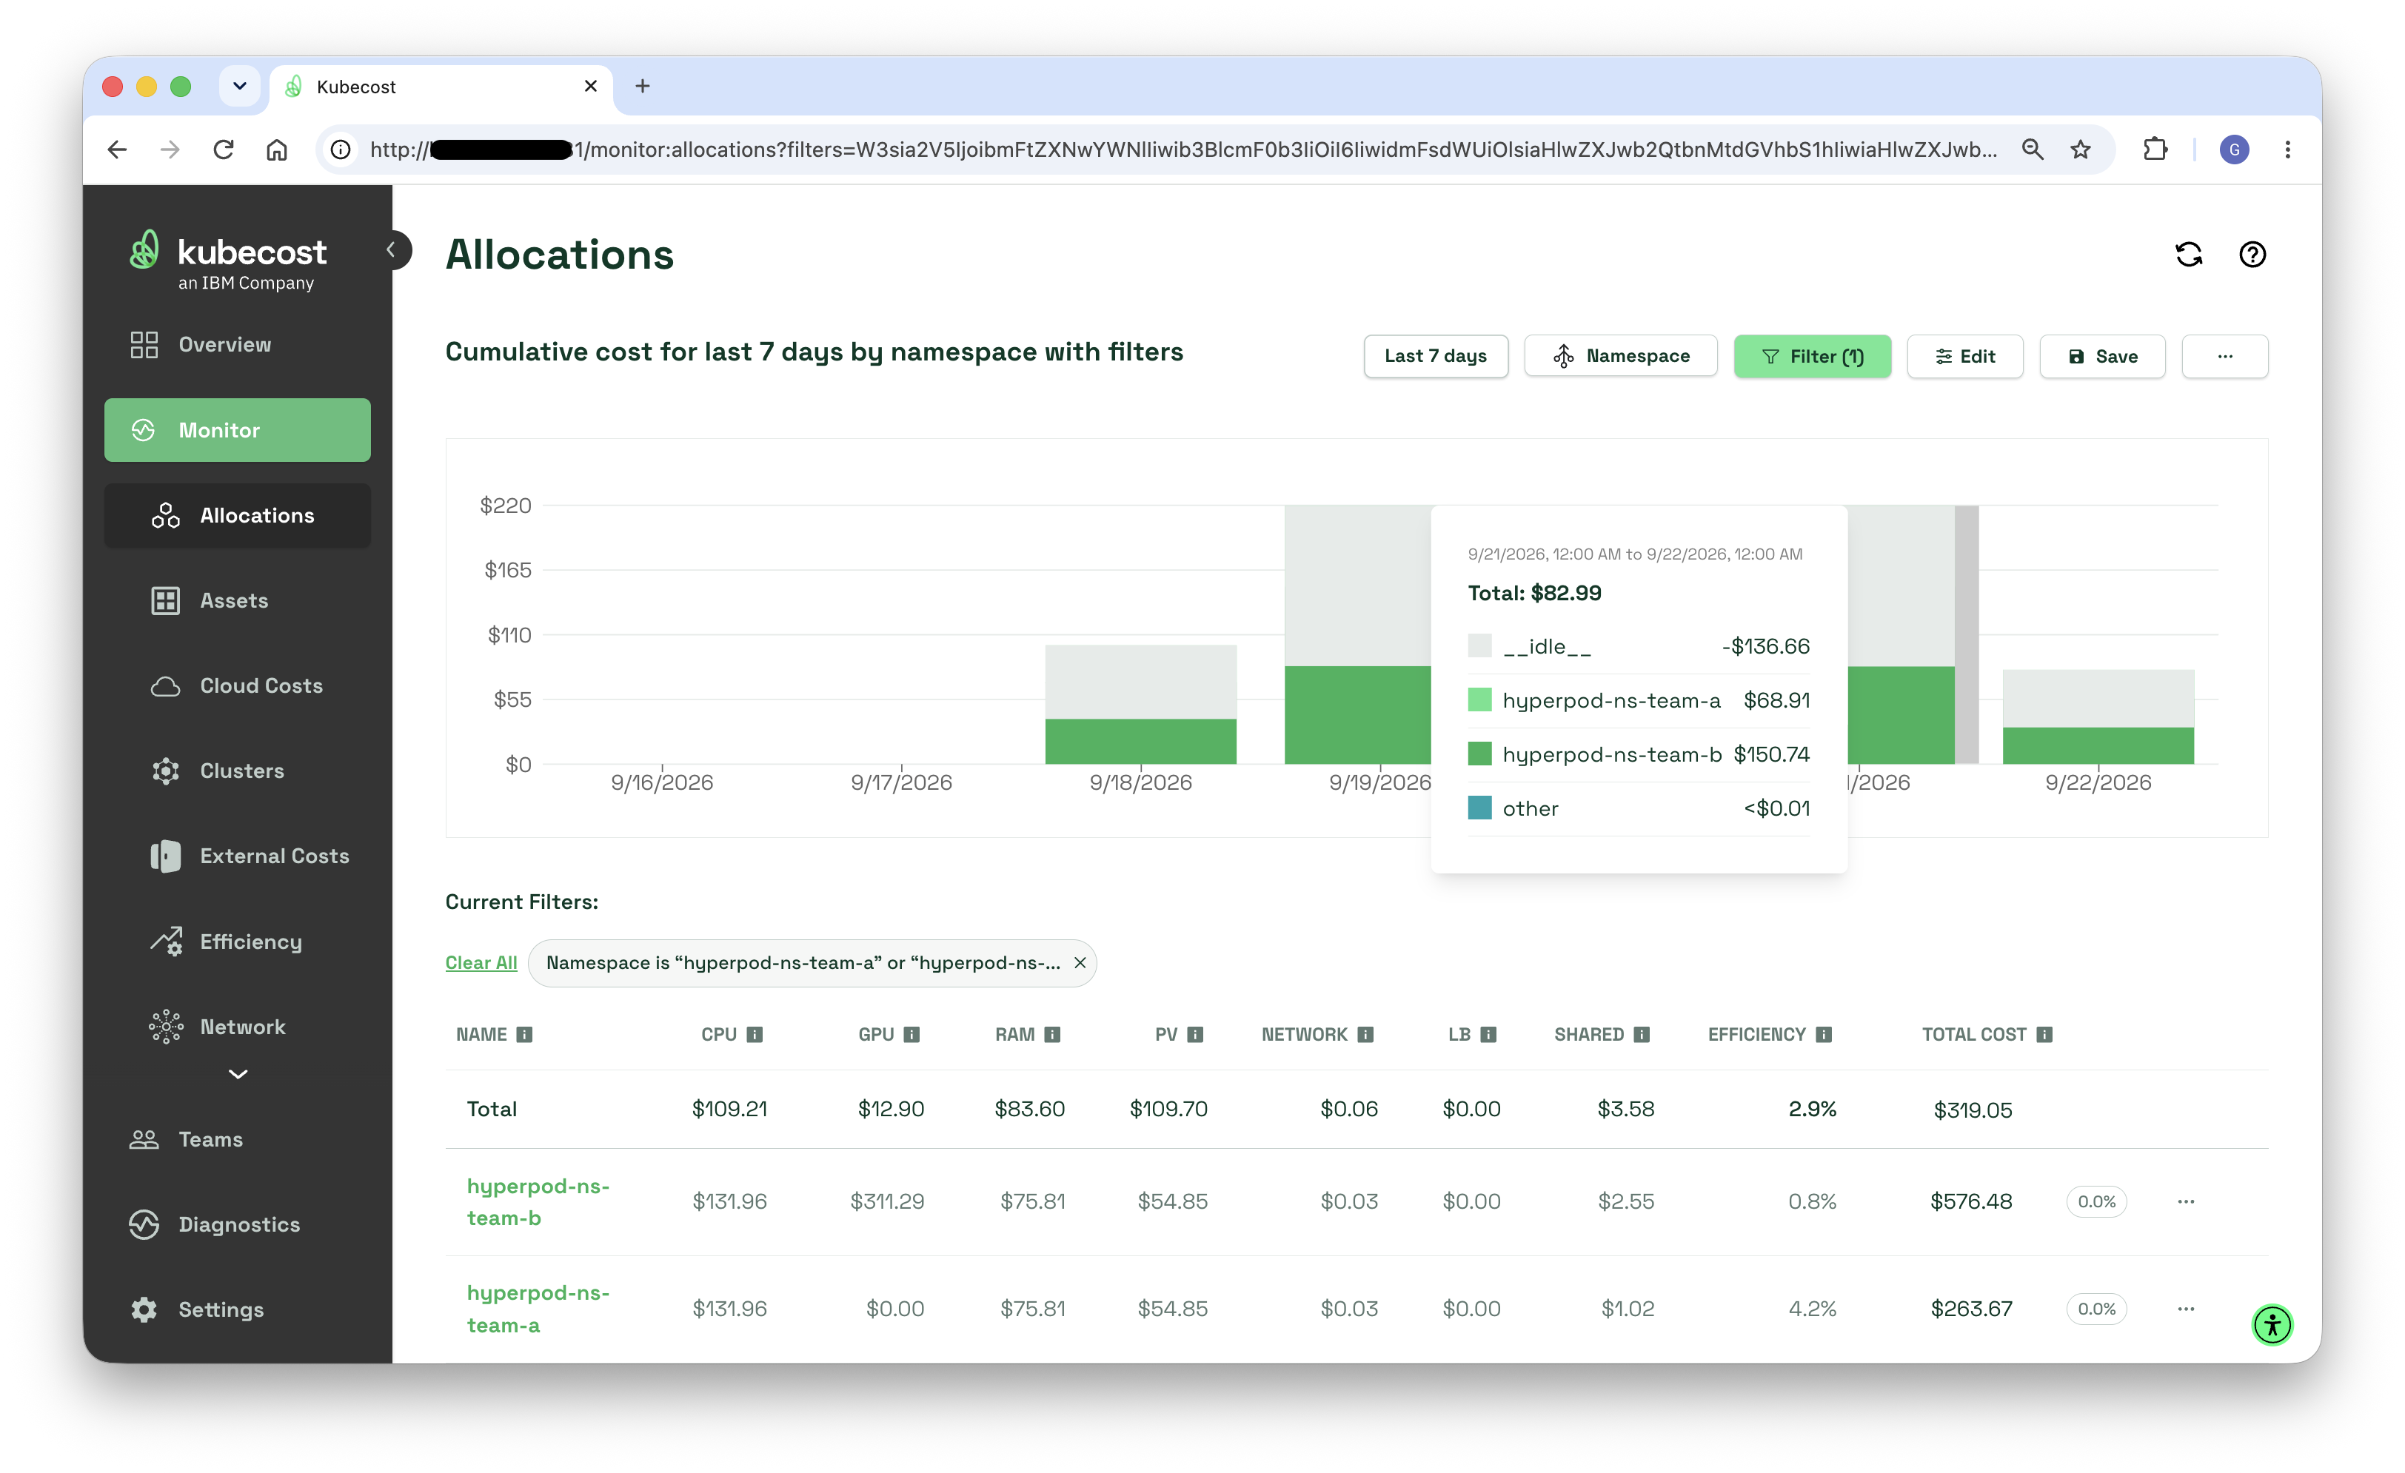Go to the Overview page

click(237, 344)
